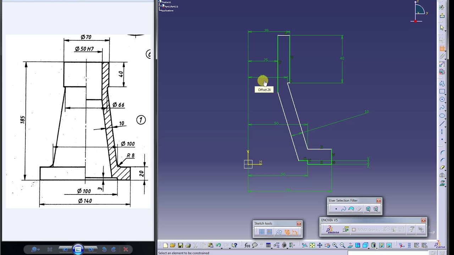Activate the Select arrow tool

tap(442, 28)
